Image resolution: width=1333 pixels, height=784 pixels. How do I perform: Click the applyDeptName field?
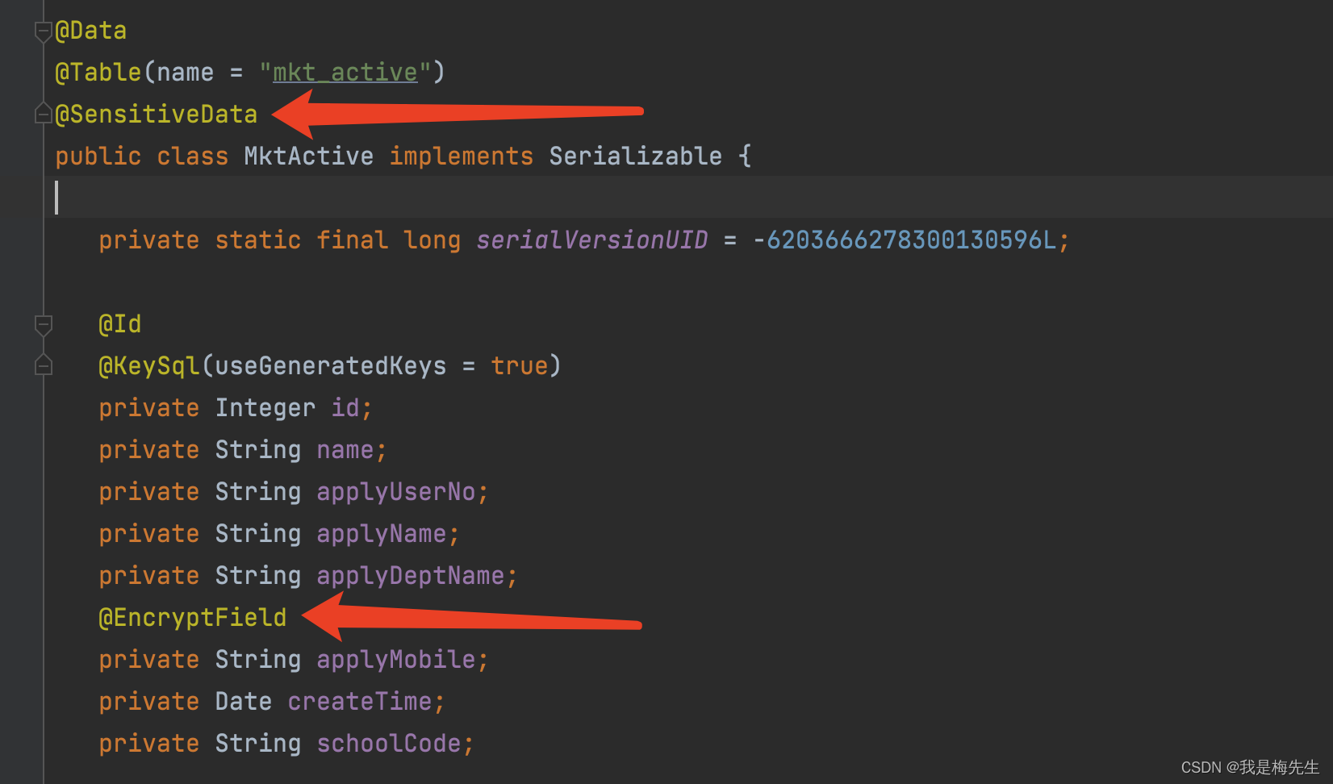pos(411,576)
